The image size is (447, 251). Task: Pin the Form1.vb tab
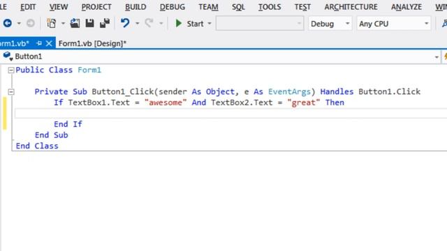[x=39, y=43]
